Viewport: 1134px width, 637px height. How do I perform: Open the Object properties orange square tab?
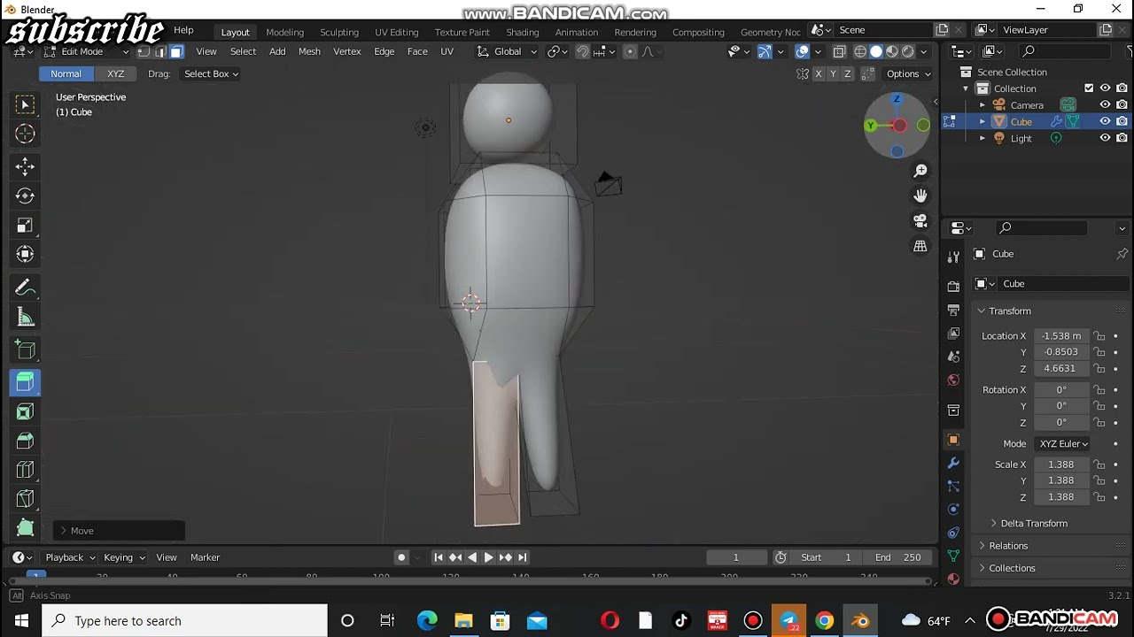click(x=953, y=440)
